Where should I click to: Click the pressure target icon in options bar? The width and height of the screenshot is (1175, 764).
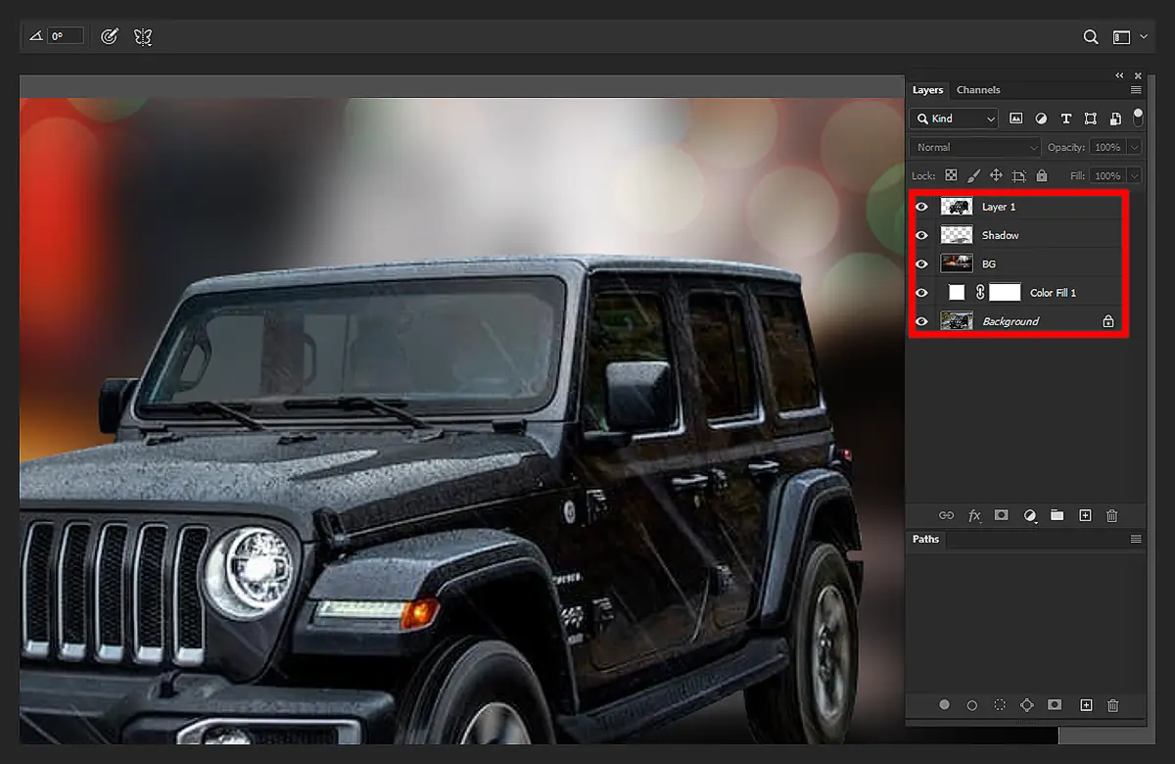[110, 36]
